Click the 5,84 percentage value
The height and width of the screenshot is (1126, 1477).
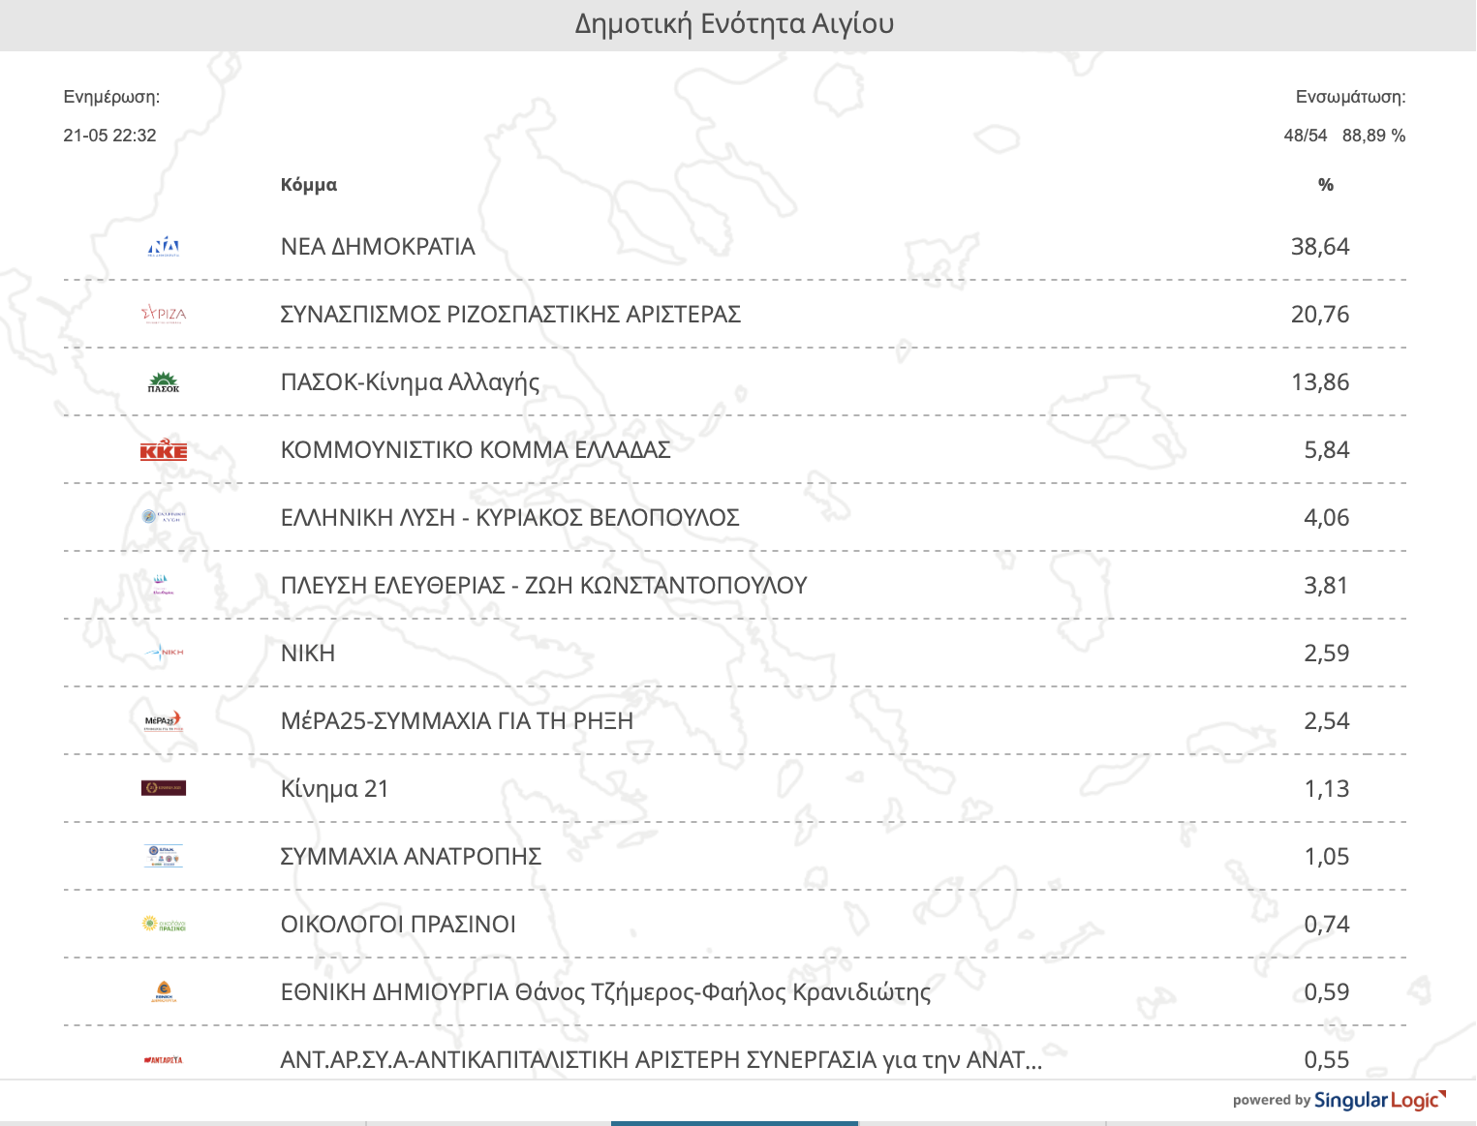tap(1327, 450)
